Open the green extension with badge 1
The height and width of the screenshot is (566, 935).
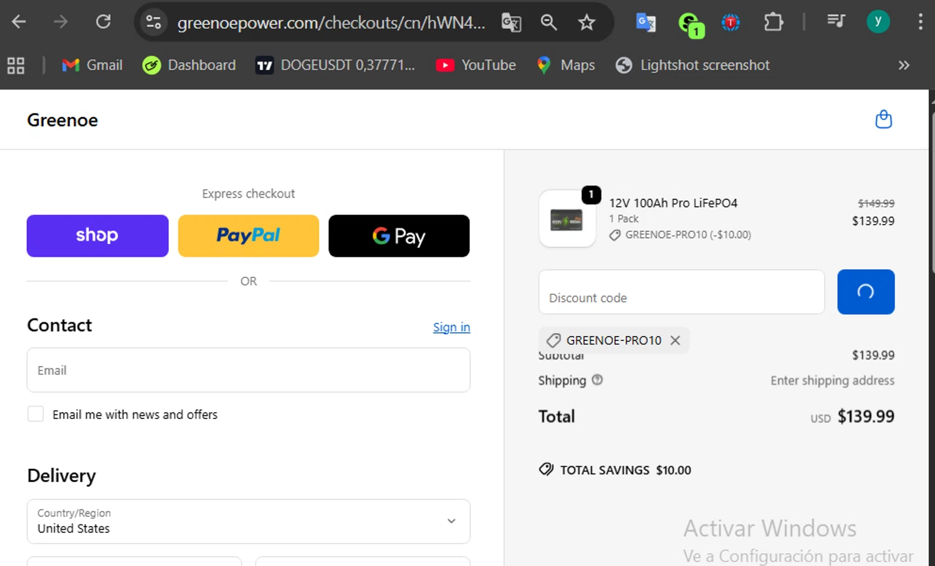click(691, 25)
